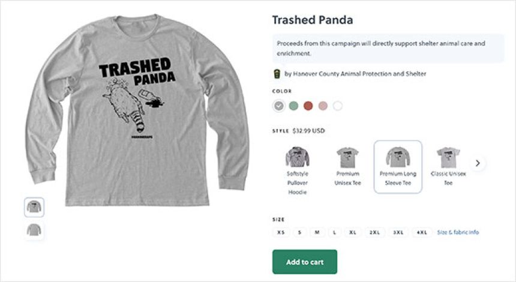Select the gray color swatch

[278, 106]
